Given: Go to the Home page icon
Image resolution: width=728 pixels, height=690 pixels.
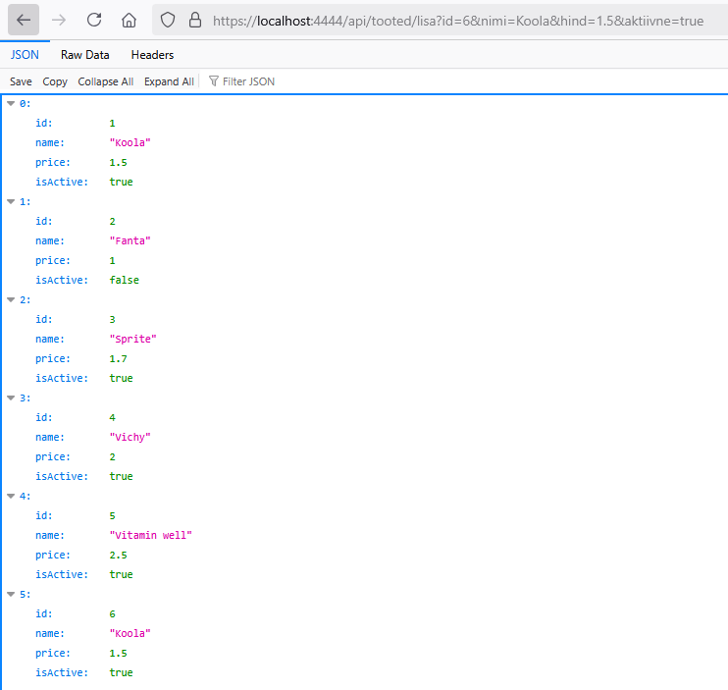Looking at the screenshot, I should click(x=129, y=20).
